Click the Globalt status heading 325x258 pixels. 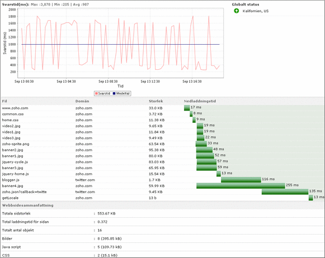[246, 4]
